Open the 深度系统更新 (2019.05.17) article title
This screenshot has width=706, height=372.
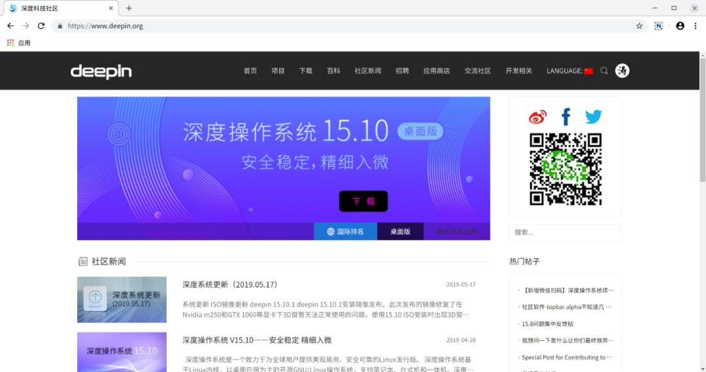click(x=229, y=284)
